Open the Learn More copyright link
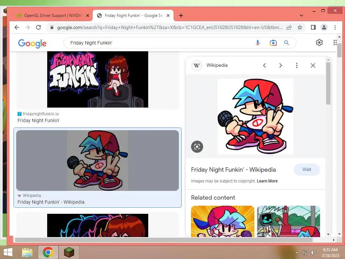345x259 pixels. [267, 181]
